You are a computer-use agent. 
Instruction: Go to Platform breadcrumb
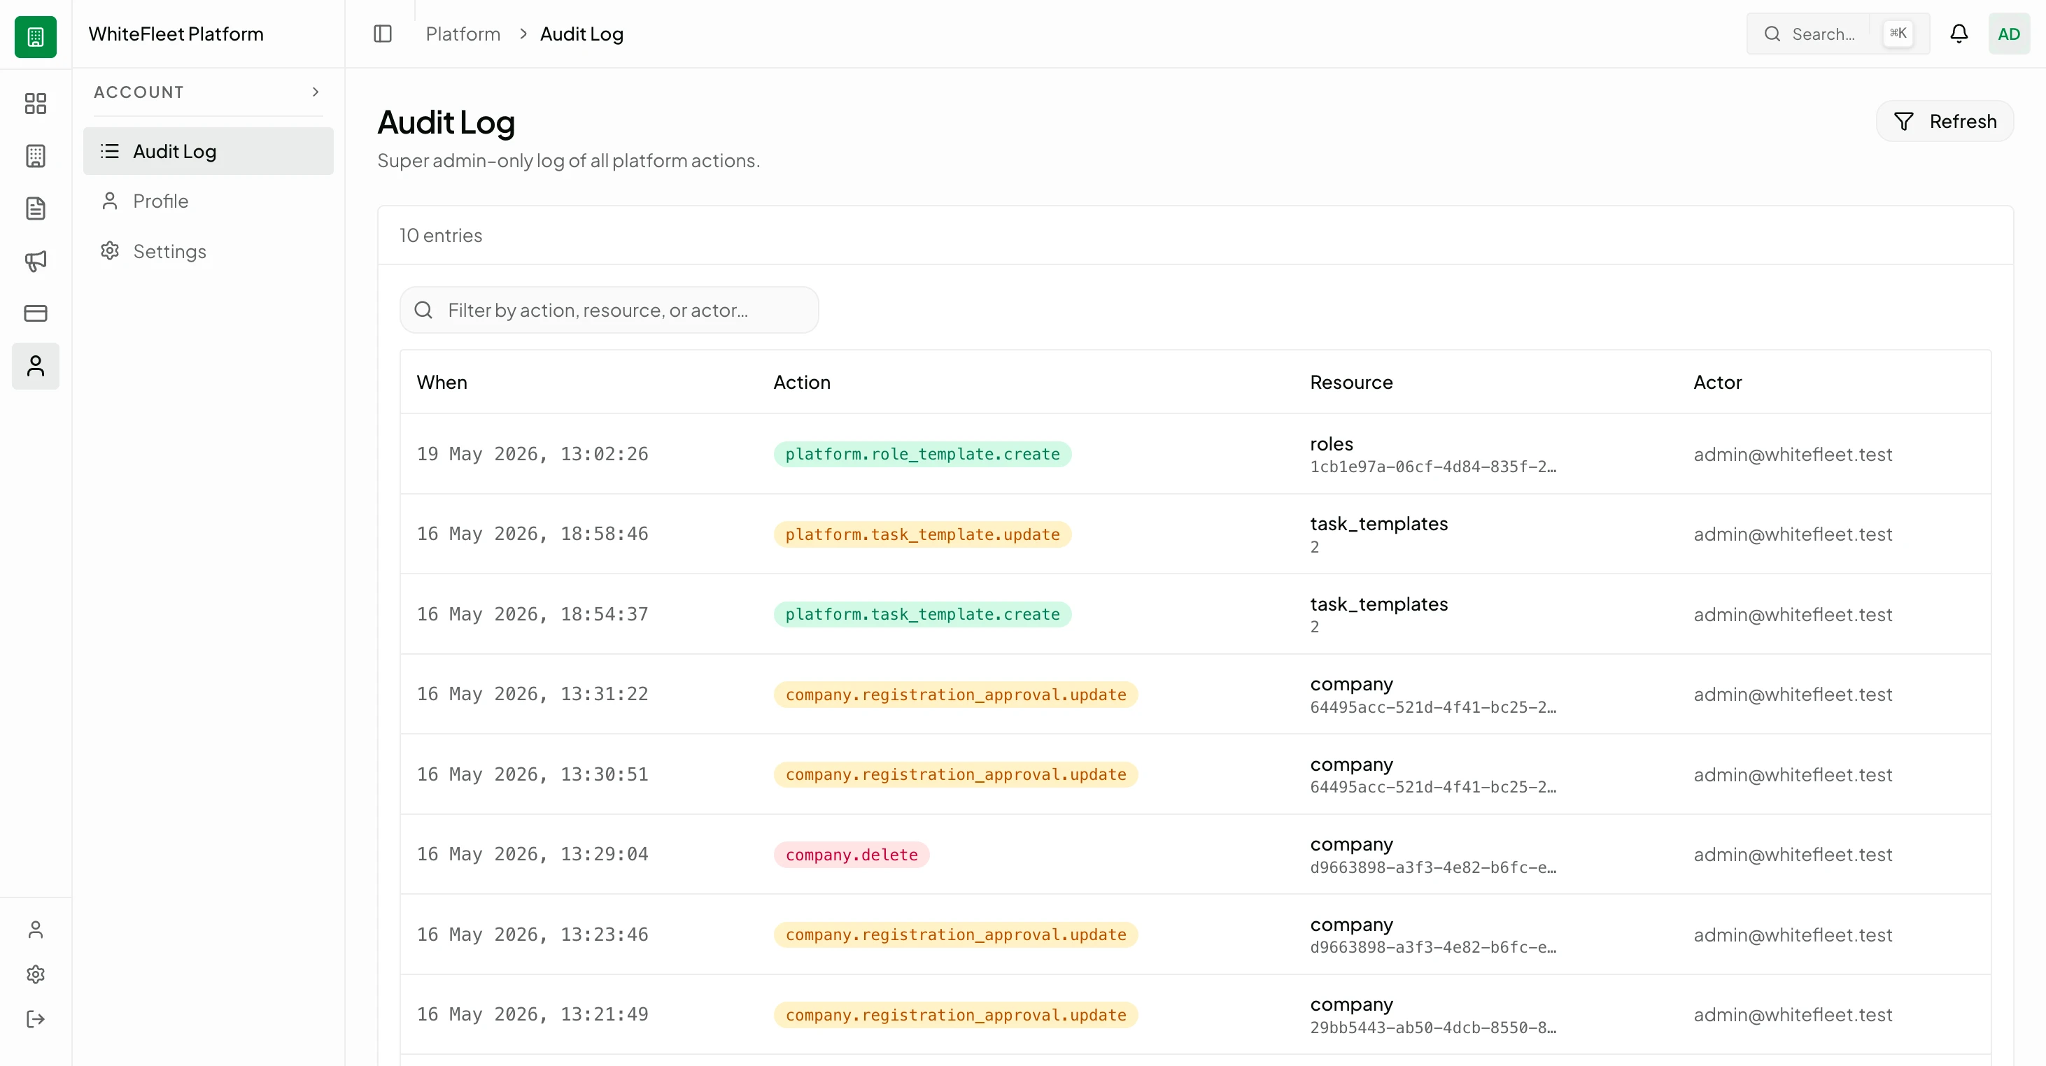463,34
